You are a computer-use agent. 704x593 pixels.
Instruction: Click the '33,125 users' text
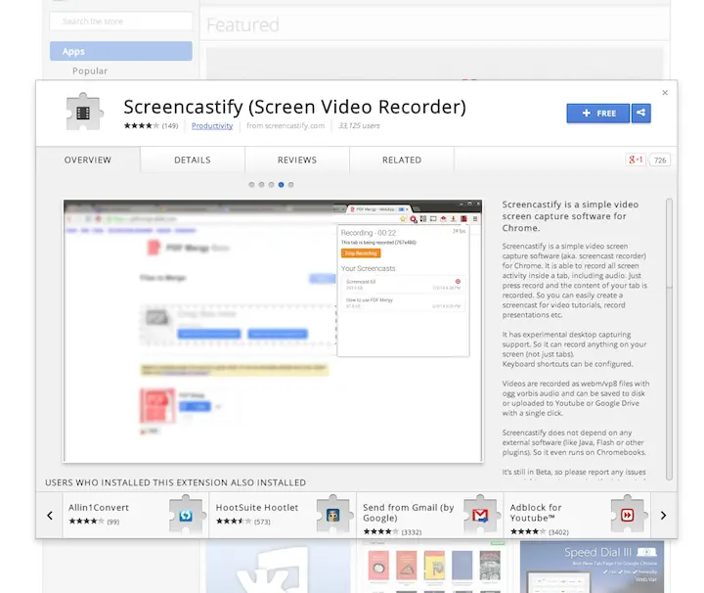point(359,126)
